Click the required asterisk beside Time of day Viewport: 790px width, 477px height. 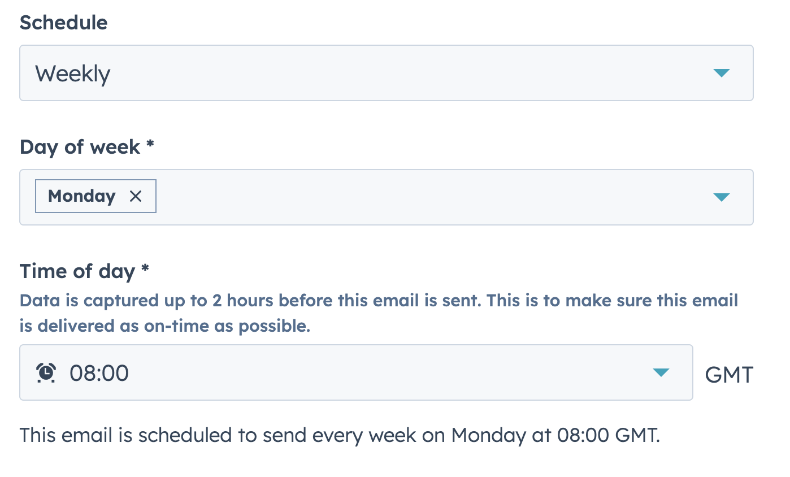point(145,271)
